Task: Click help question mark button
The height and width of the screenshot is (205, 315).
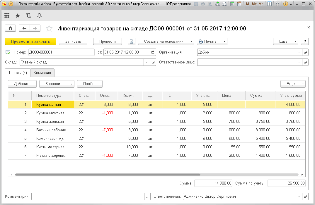Action: 305,42
